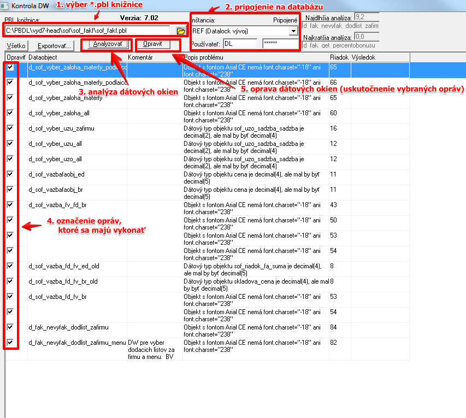Click the Analyzovať button
The width and height of the screenshot is (466, 418).
pyautogui.click(x=108, y=44)
